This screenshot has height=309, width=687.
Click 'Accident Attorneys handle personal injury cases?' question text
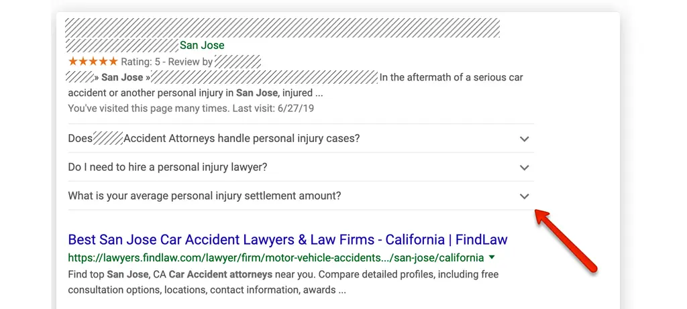pos(242,139)
